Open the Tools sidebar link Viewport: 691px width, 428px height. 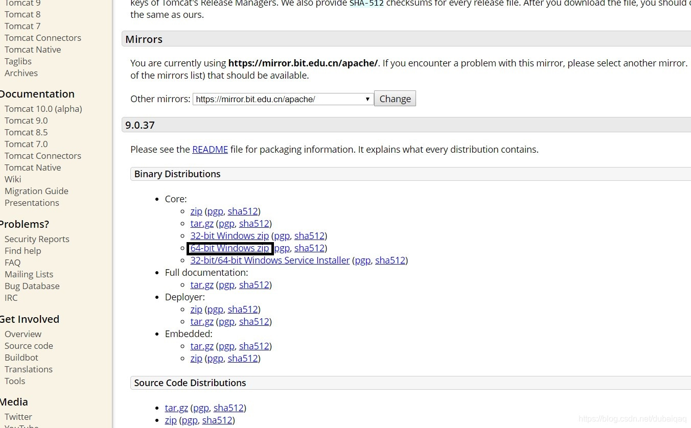(15, 381)
